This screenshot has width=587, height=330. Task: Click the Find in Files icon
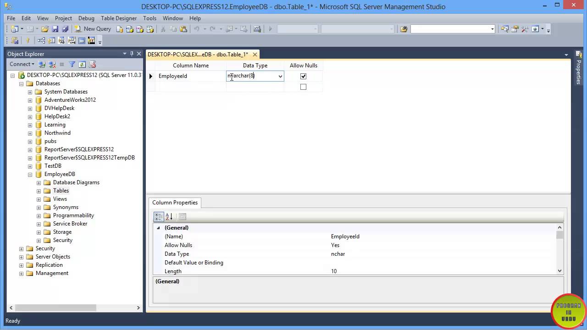coord(404,29)
